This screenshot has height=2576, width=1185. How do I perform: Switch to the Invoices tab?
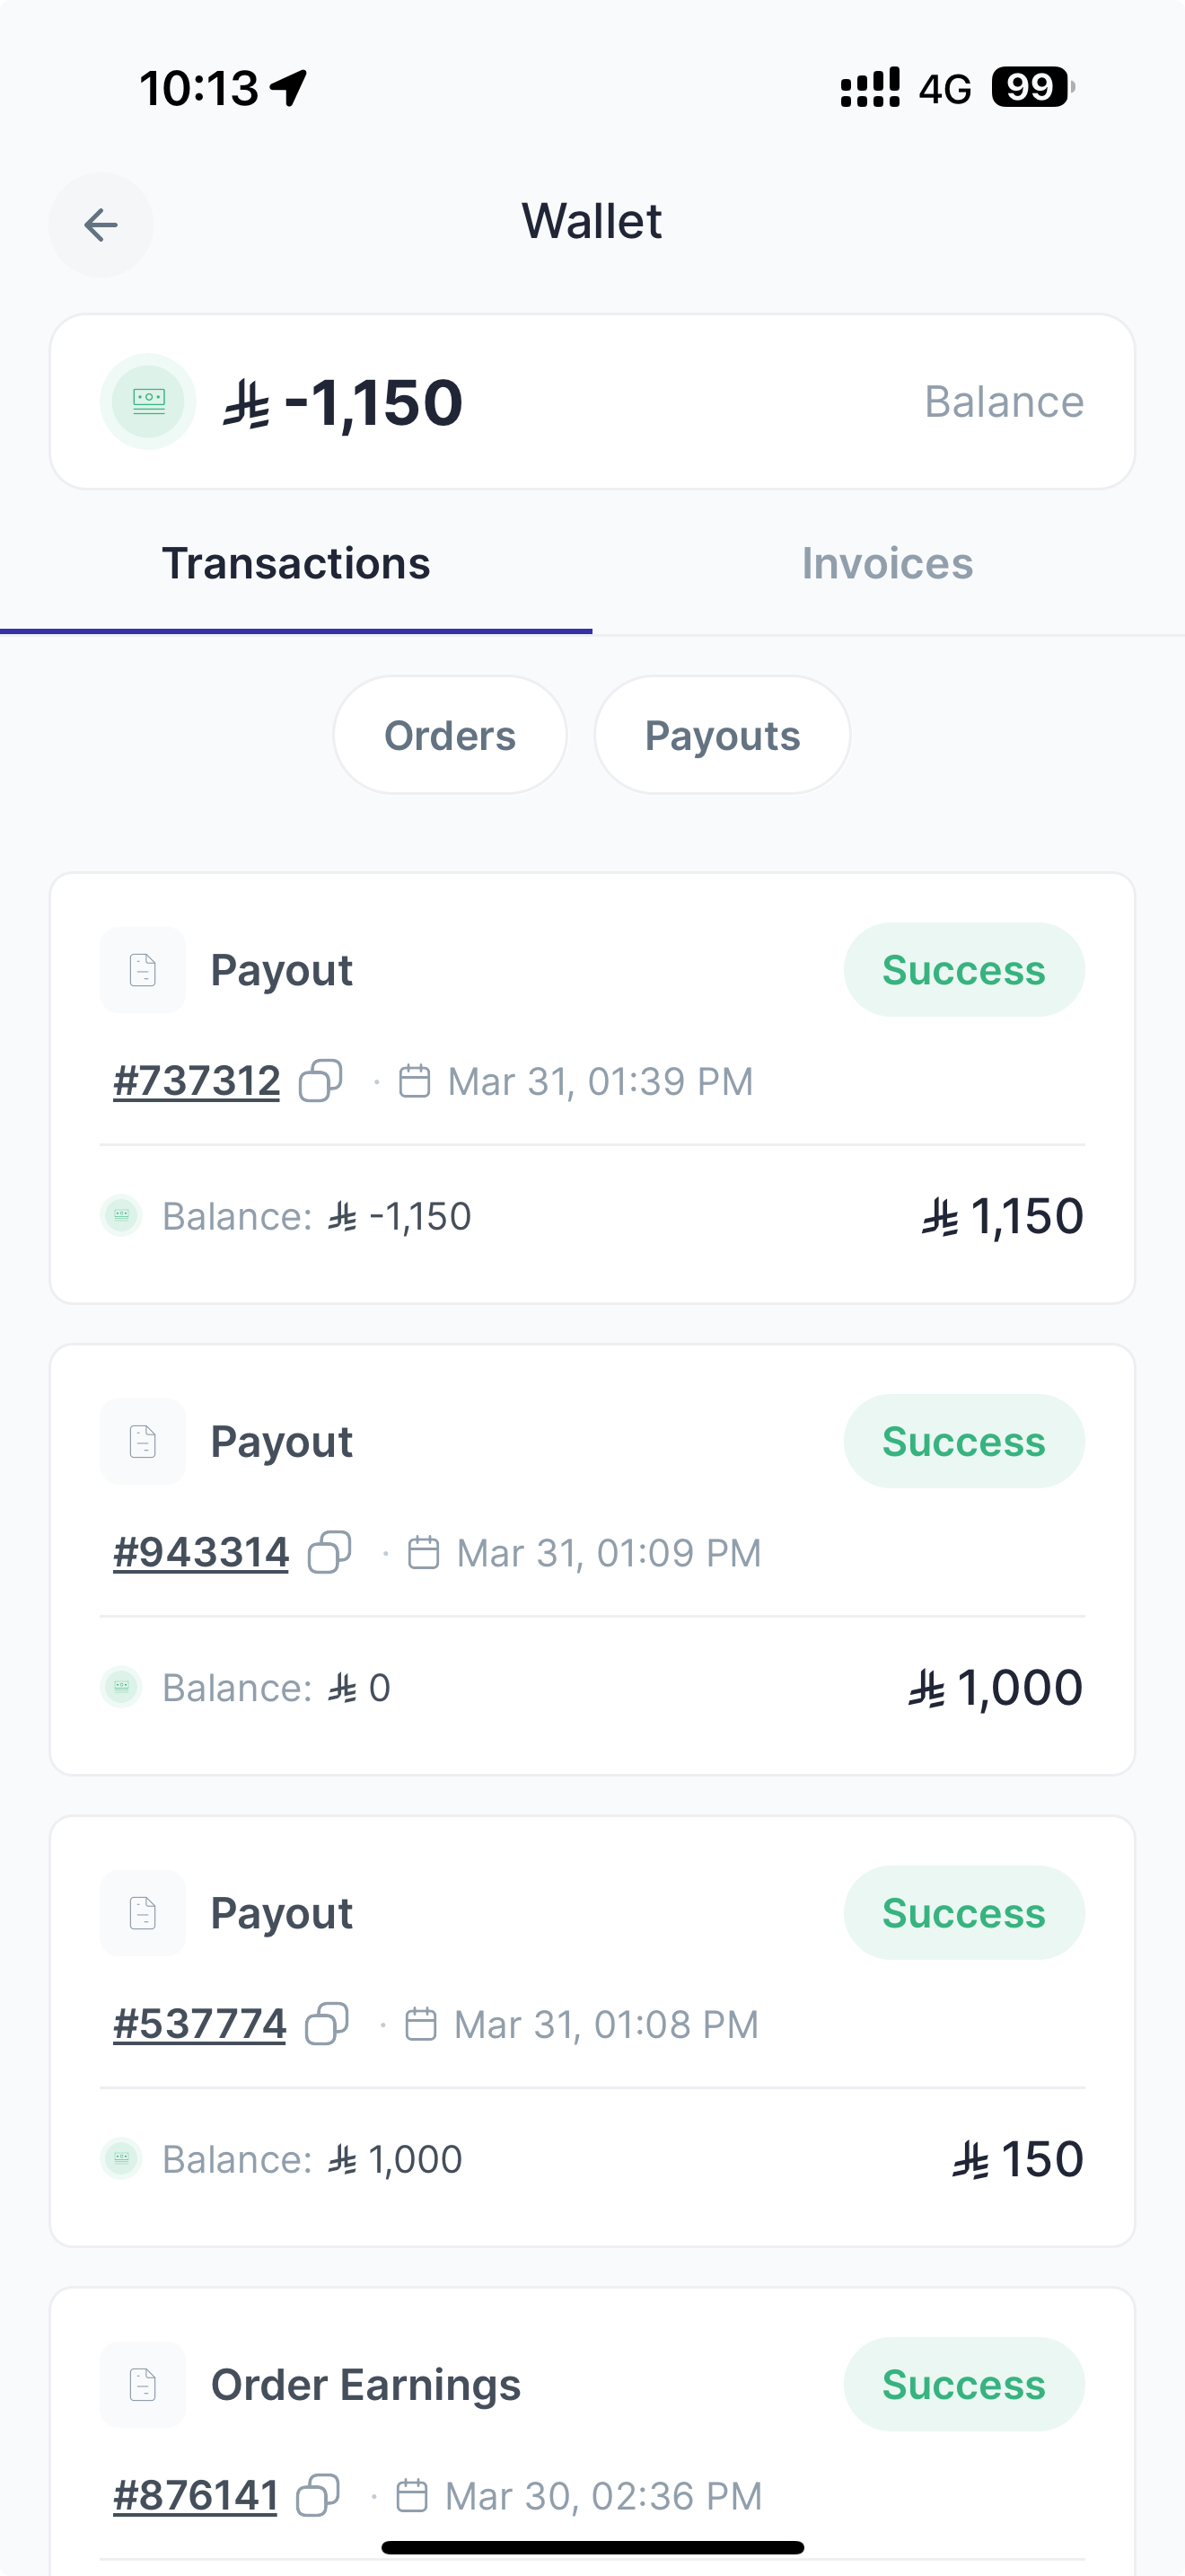pyautogui.click(x=887, y=564)
